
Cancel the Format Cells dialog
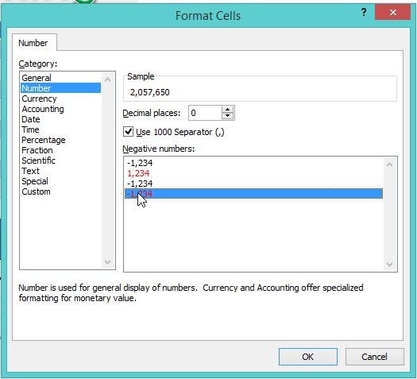(x=374, y=357)
